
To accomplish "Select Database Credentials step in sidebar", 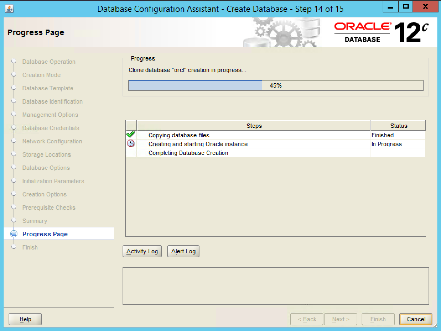I will coord(51,128).
